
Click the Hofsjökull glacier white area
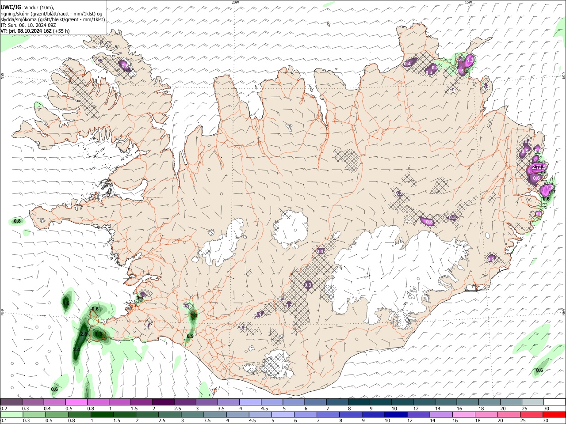tap(291, 229)
